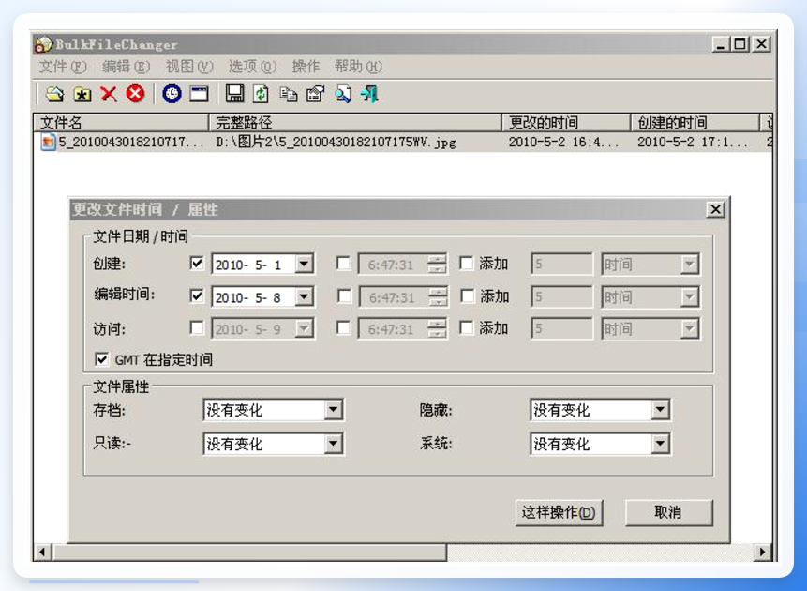Image resolution: width=807 pixels, height=591 pixels.
Task: Click the Add By Wildcard star-folder icon
Action: 82,95
